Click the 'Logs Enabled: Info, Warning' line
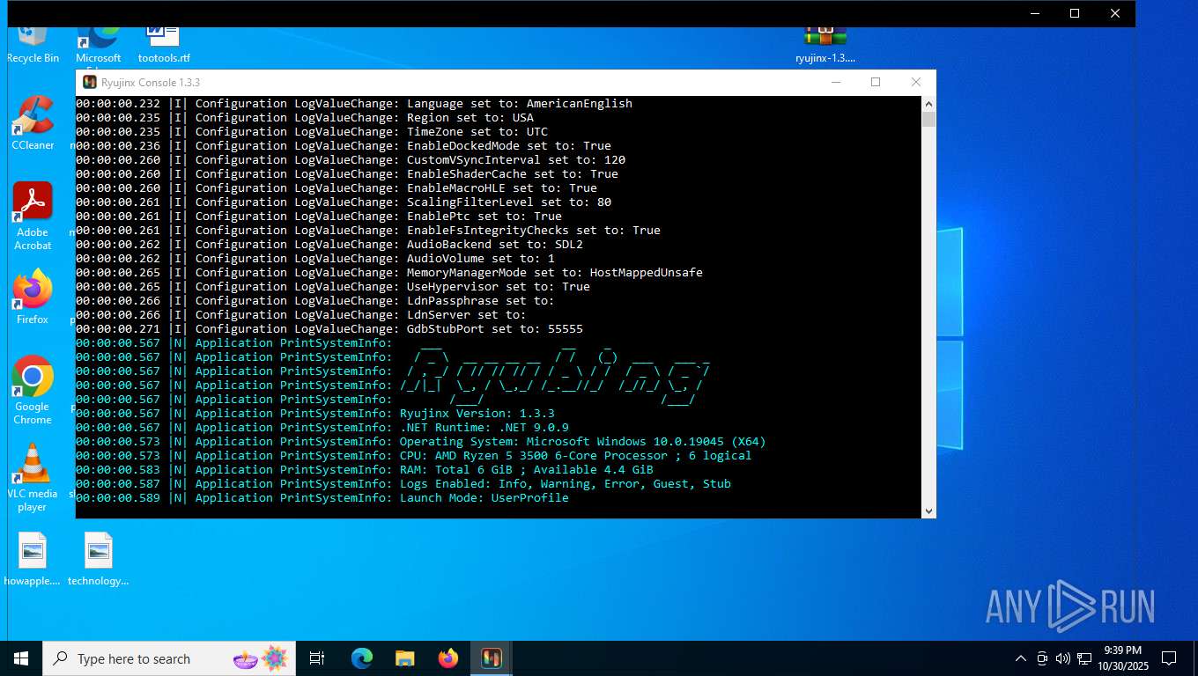Screen dimensions: 1198x676 [x=403, y=484]
